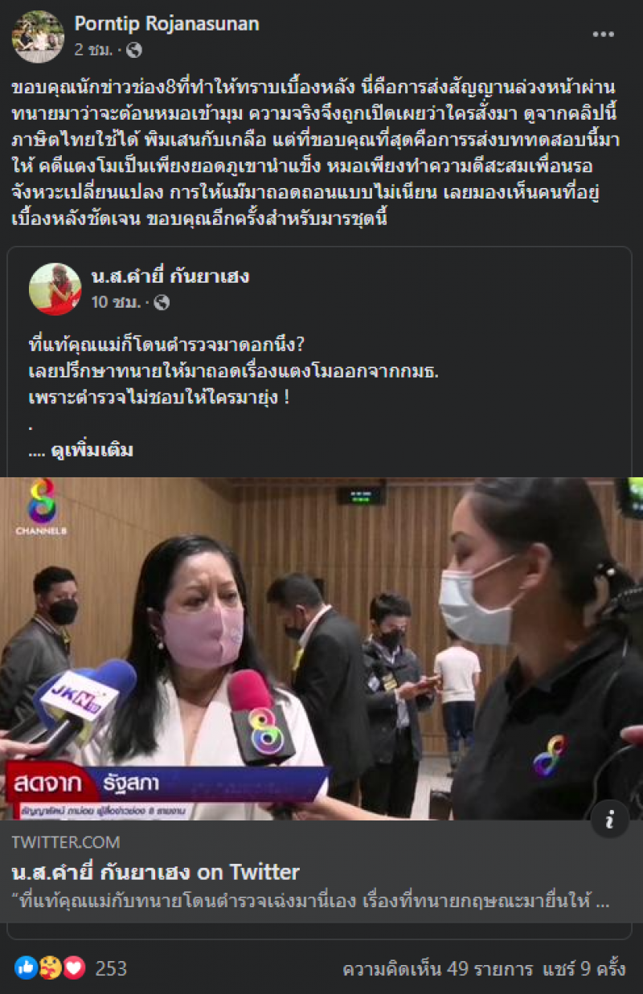Open น.ส.คำยี่ กันยาเฮง on Twitter link title
Image resolution: width=643 pixels, height=994 pixels.
tap(156, 872)
